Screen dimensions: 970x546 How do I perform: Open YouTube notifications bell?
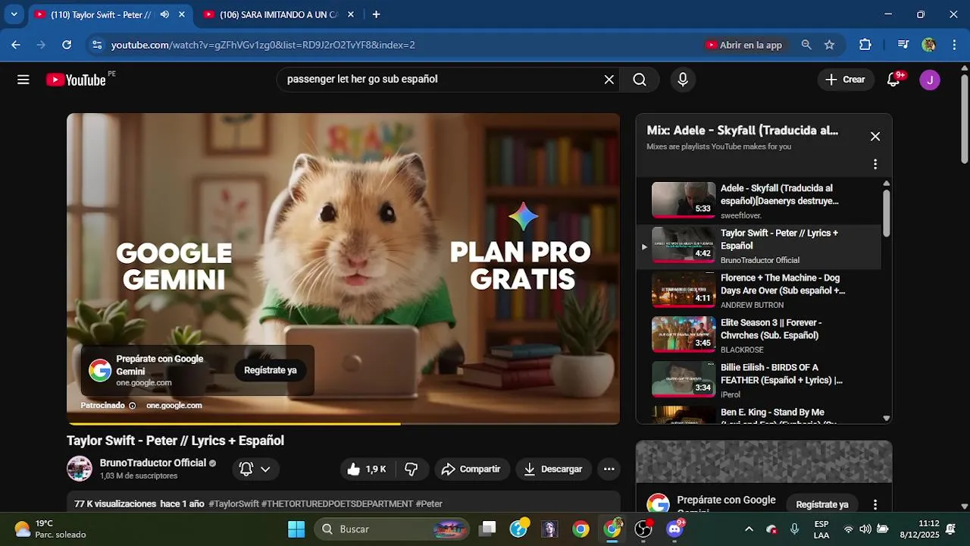(x=893, y=80)
